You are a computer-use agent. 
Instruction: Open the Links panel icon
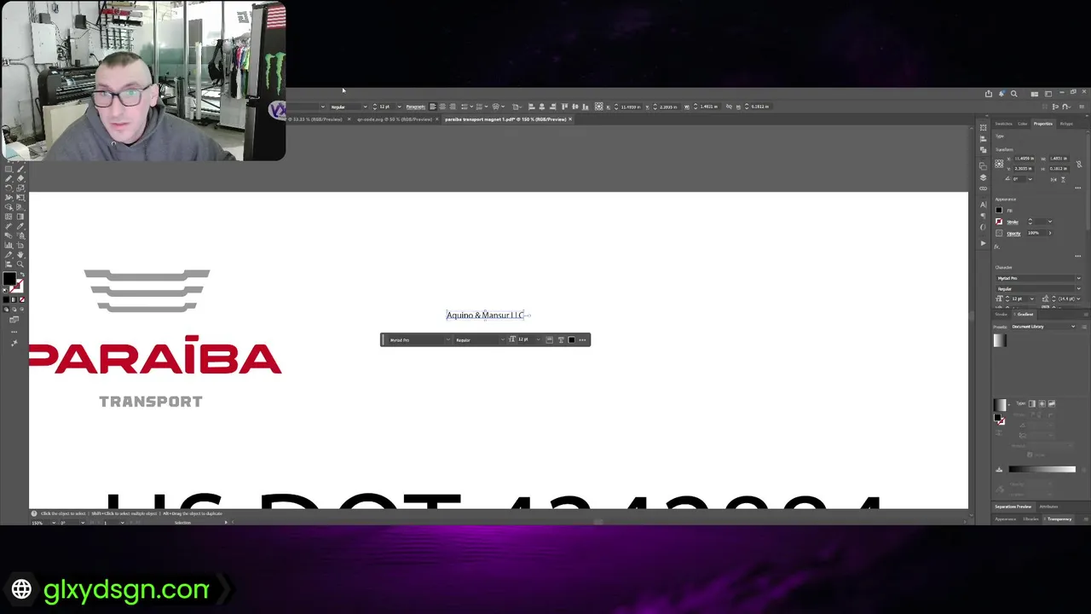point(983,188)
